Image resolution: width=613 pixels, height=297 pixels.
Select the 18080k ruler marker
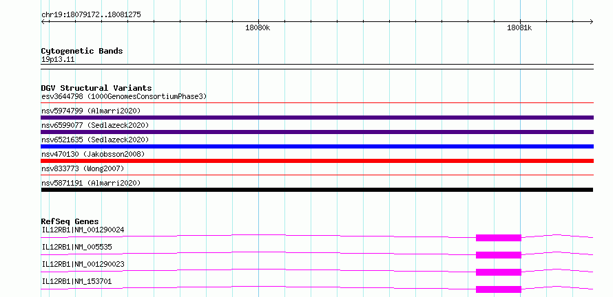[x=258, y=27]
